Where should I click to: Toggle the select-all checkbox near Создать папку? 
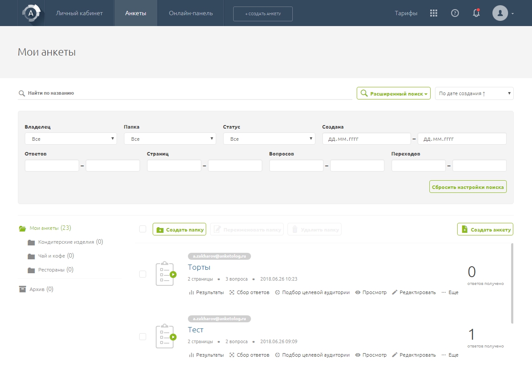pos(143,229)
